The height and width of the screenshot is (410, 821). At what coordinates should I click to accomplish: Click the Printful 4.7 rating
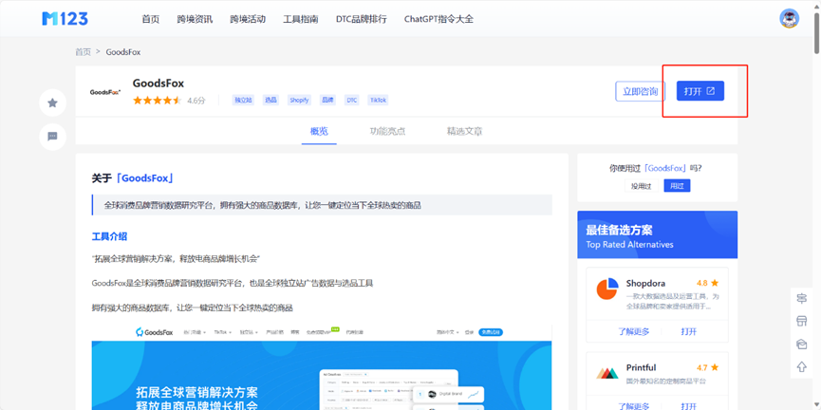(707, 367)
